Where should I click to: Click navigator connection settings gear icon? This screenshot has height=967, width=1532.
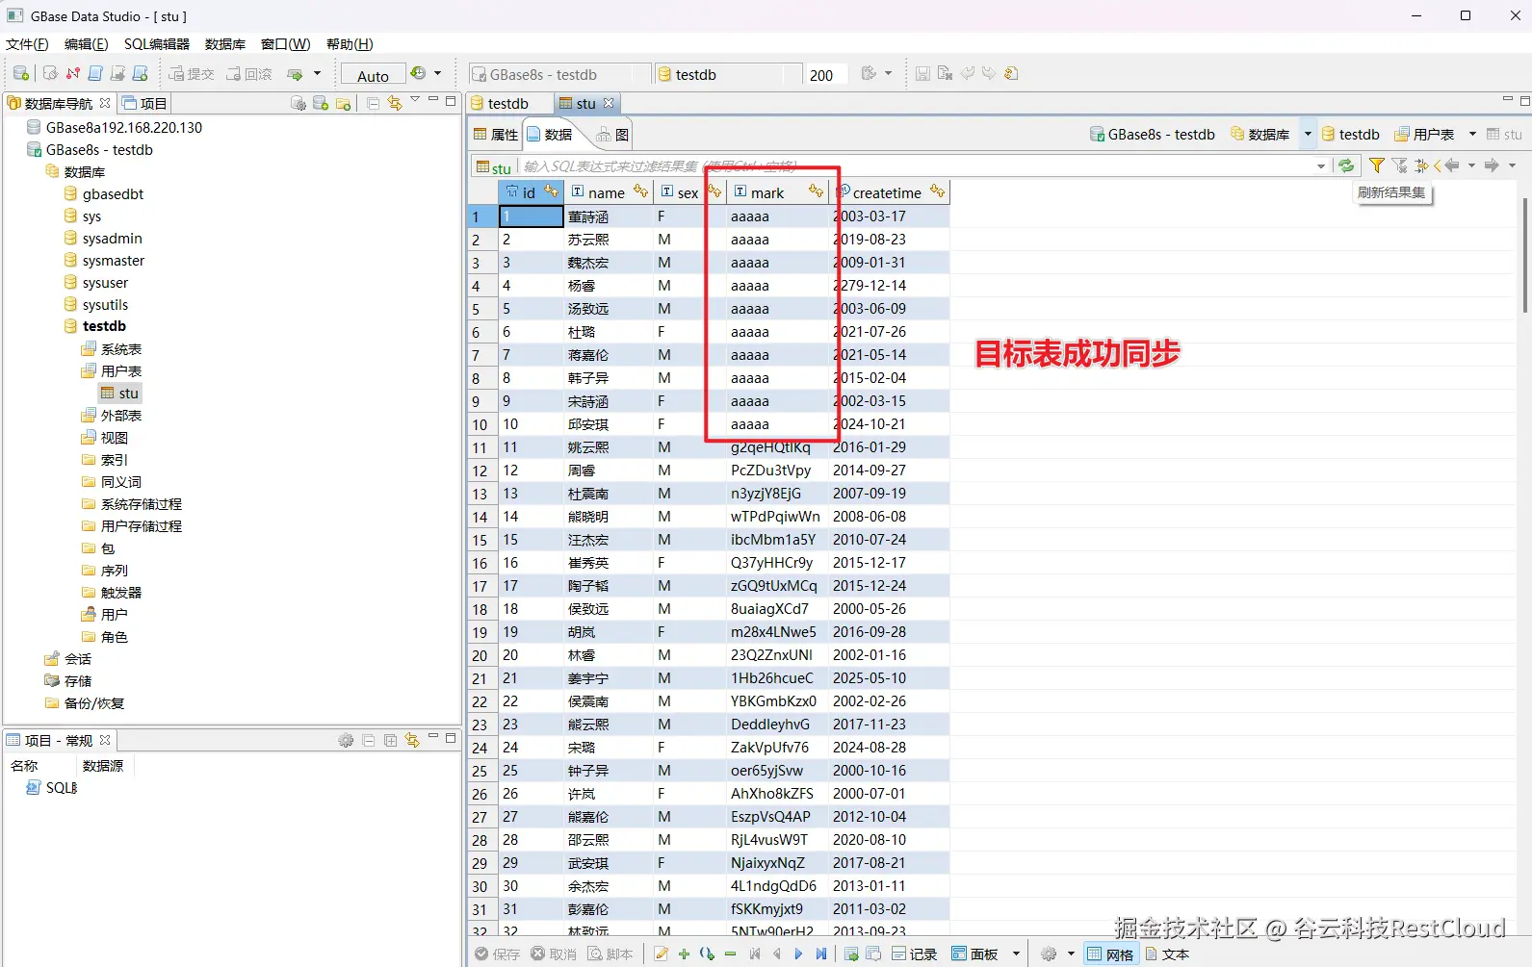pyautogui.click(x=299, y=103)
